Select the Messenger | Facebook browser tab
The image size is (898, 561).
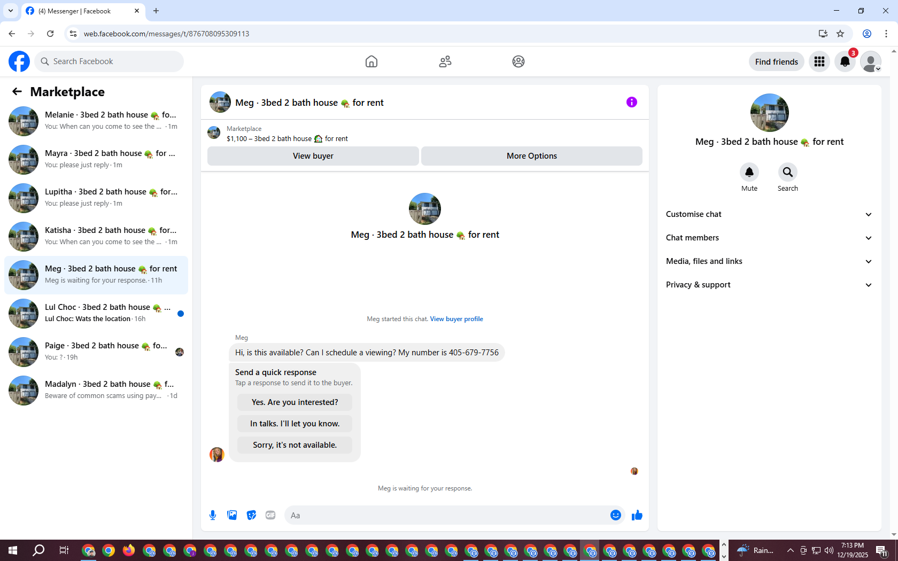(83, 11)
